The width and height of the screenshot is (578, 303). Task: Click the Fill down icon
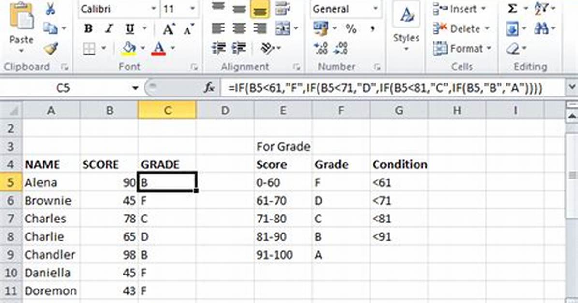[x=512, y=29]
